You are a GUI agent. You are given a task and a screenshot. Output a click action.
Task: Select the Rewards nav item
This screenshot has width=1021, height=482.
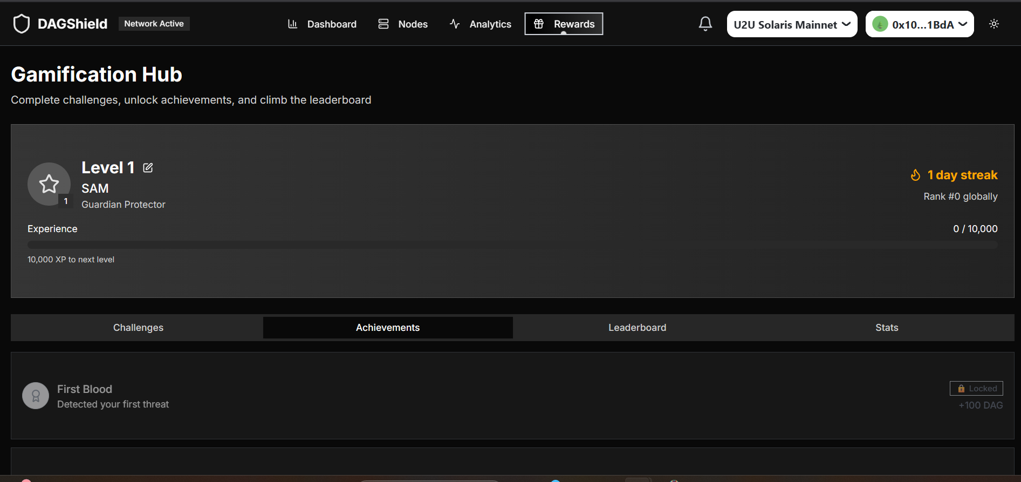(x=564, y=24)
